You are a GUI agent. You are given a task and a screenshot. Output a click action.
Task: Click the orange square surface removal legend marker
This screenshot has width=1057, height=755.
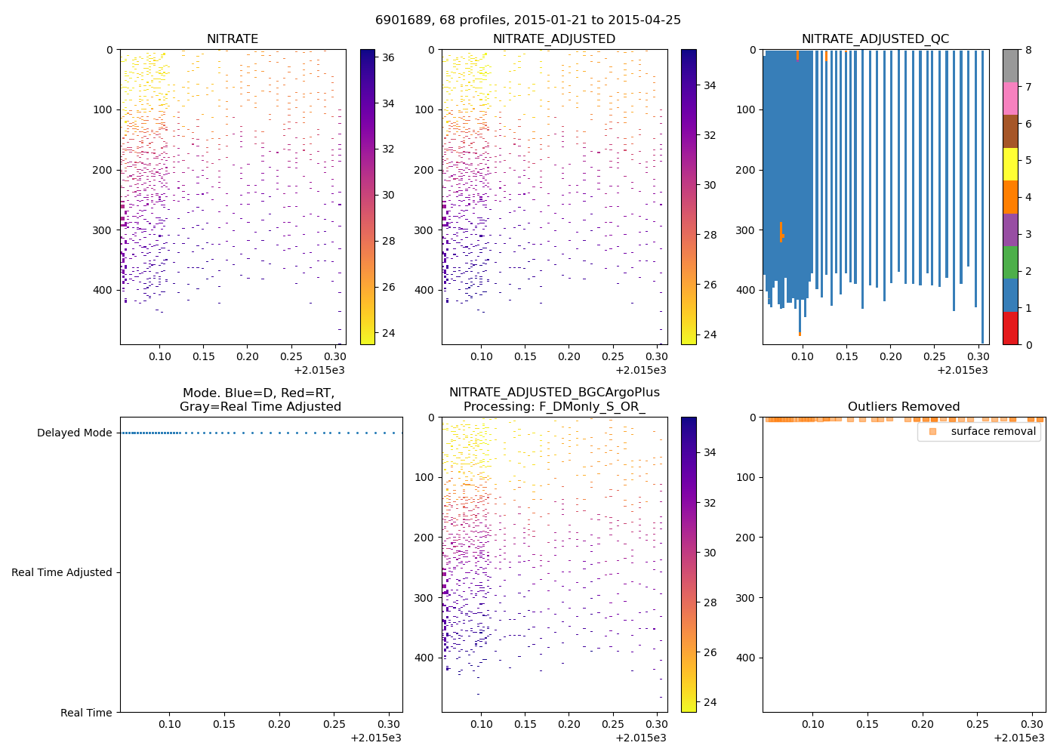pos(932,432)
